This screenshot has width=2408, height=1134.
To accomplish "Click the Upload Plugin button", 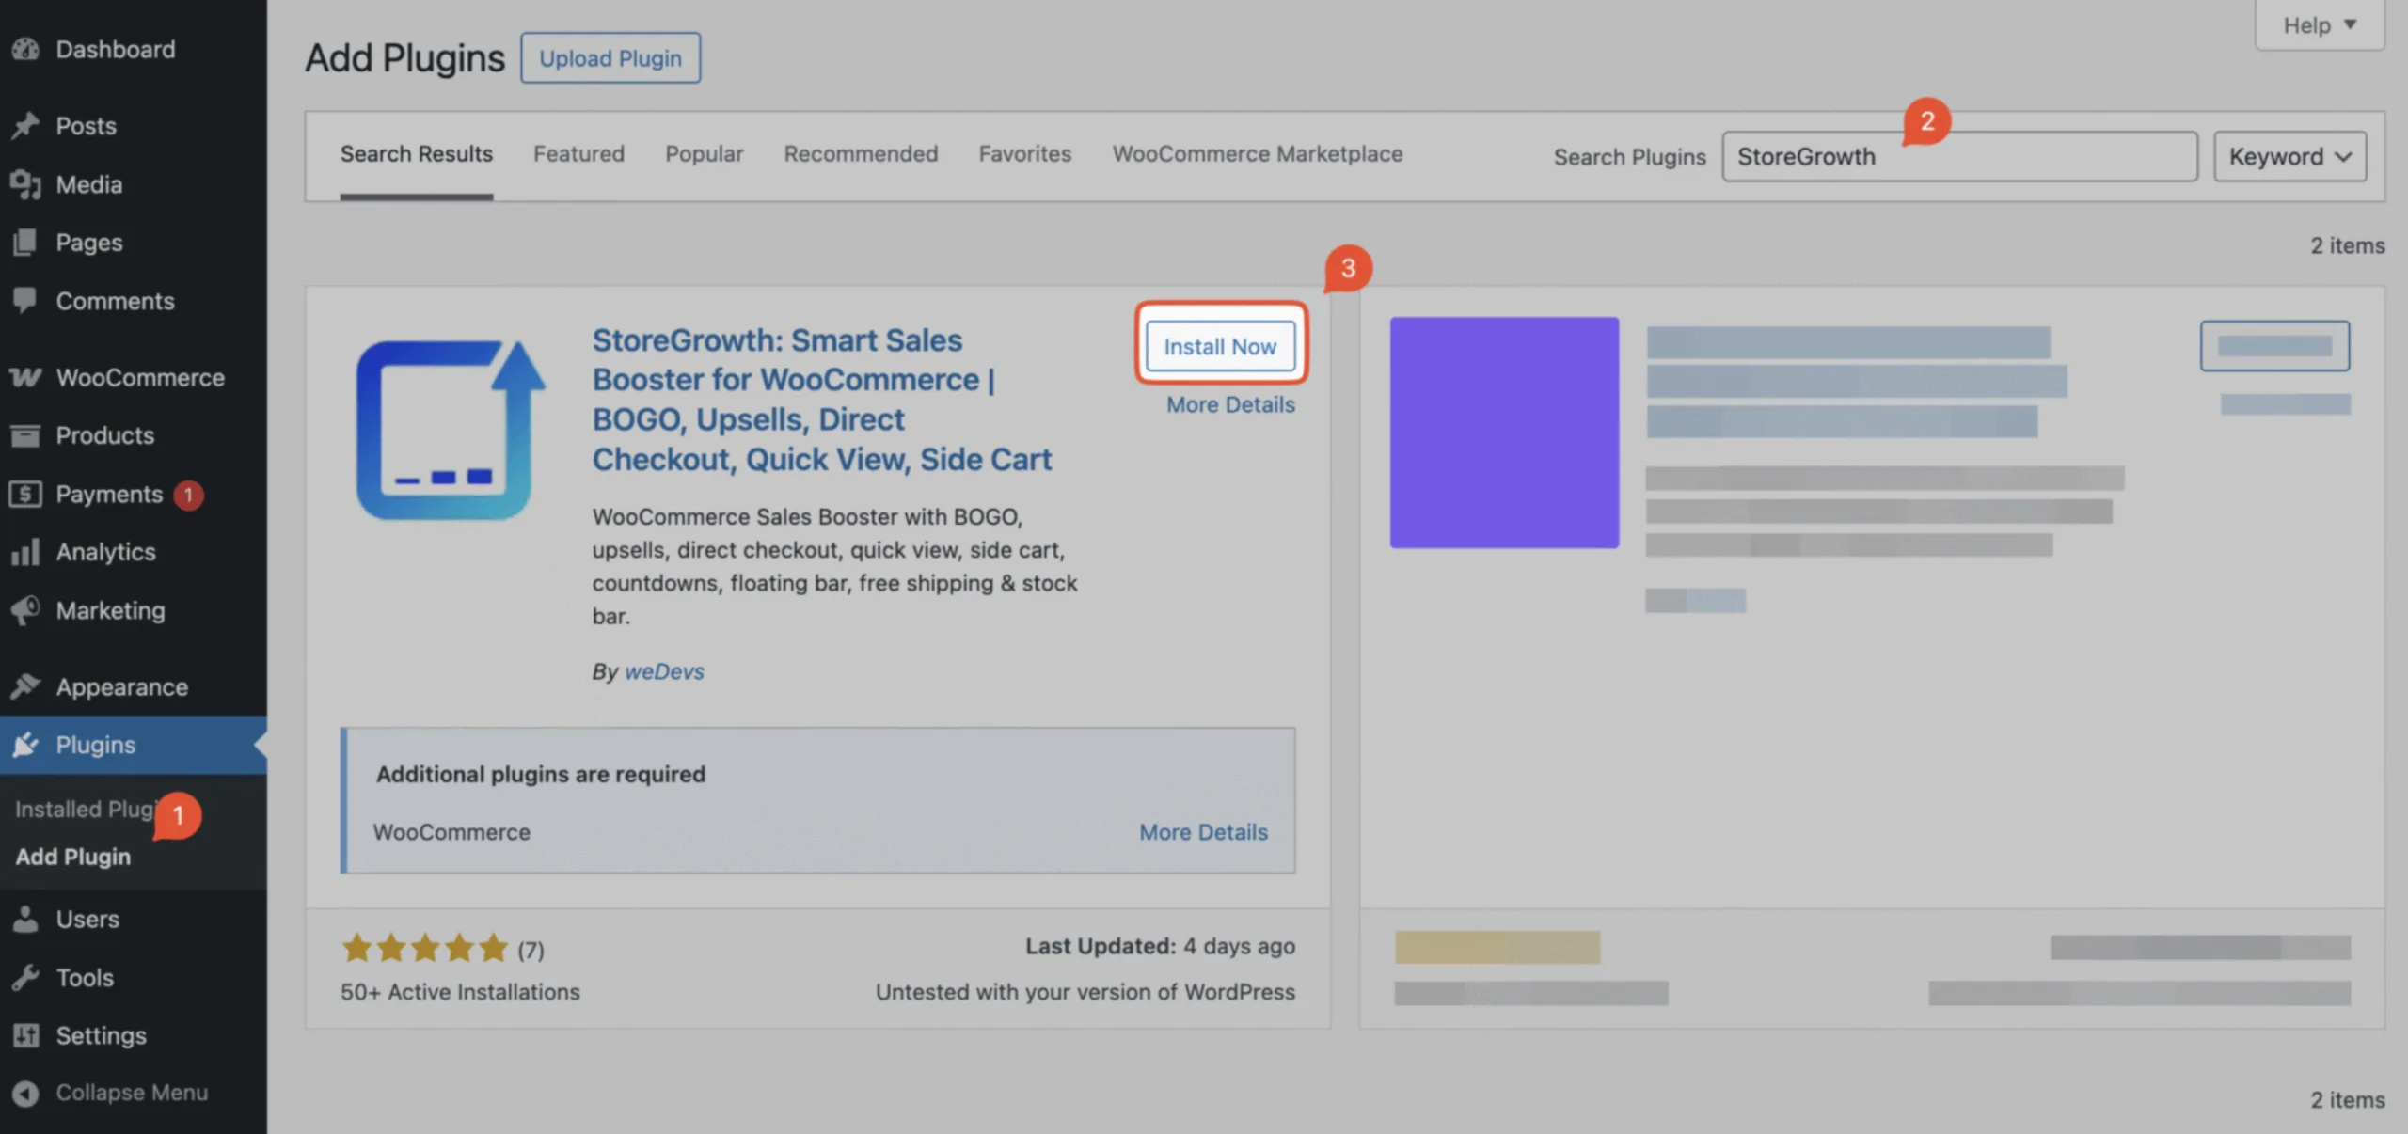I will click(610, 58).
